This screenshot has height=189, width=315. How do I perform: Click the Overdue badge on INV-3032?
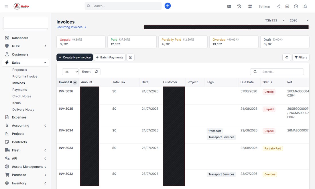click(270, 174)
